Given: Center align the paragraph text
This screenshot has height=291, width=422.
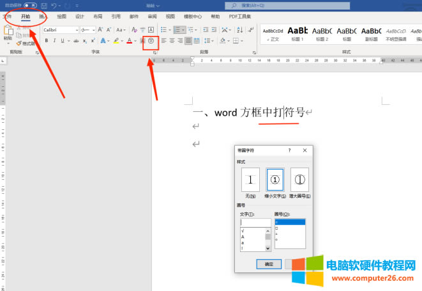Looking at the screenshot, I should pos(172,41).
